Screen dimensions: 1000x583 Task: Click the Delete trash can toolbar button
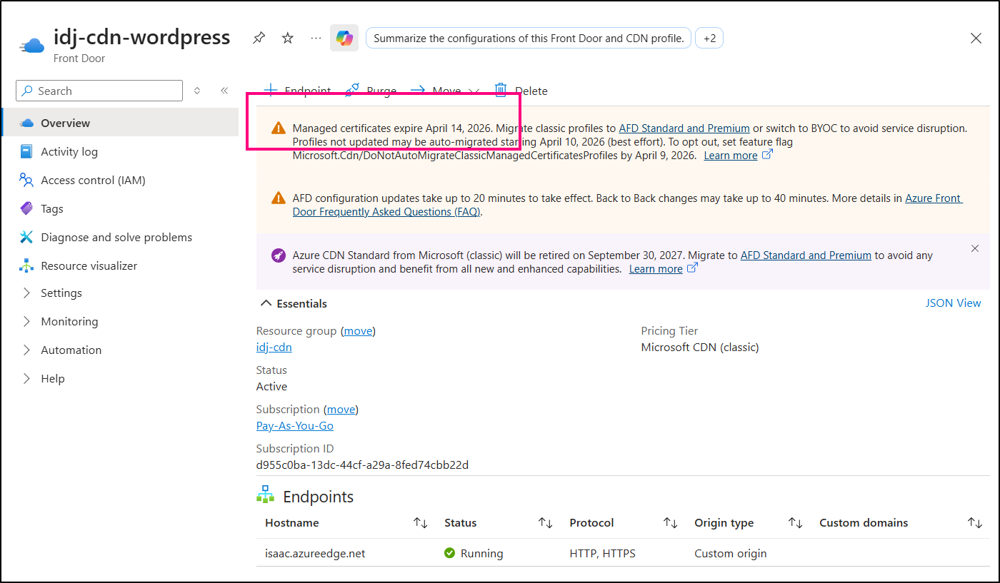coord(521,91)
